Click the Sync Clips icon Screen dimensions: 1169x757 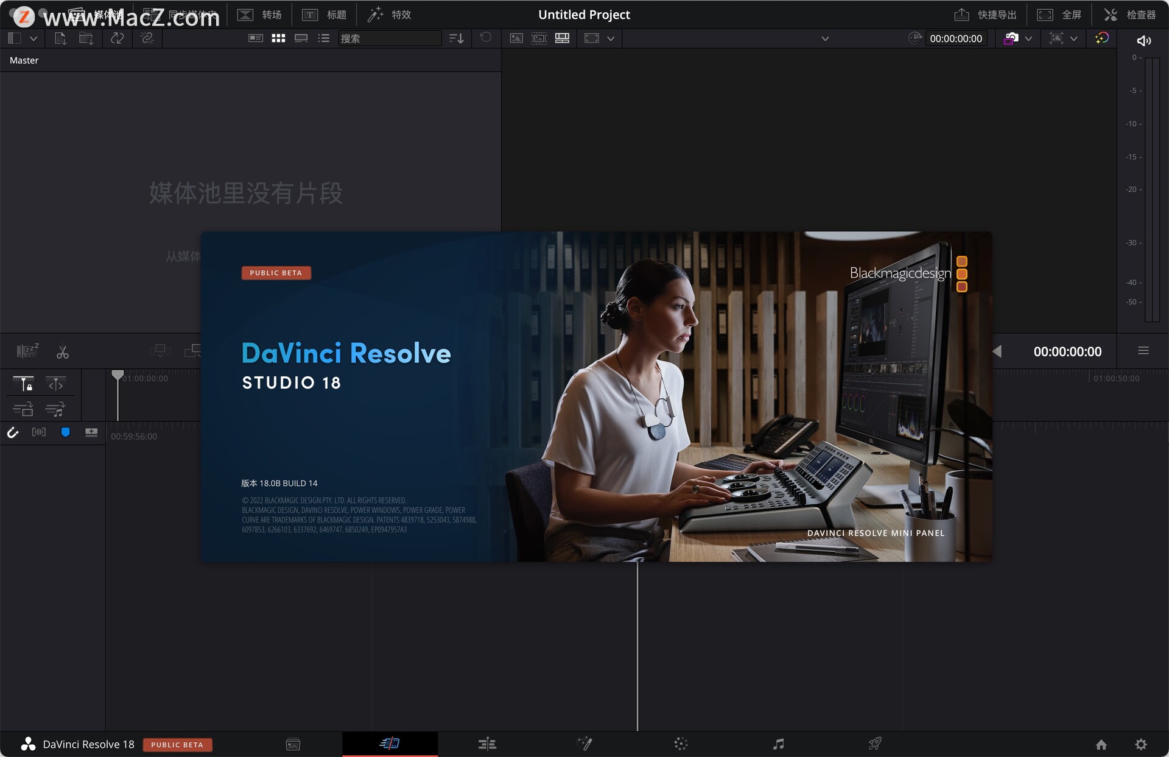click(x=117, y=38)
